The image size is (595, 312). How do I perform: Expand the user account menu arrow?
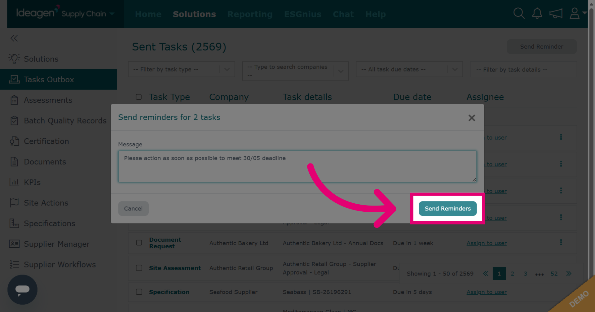pyautogui.click(x=584, y=13)
